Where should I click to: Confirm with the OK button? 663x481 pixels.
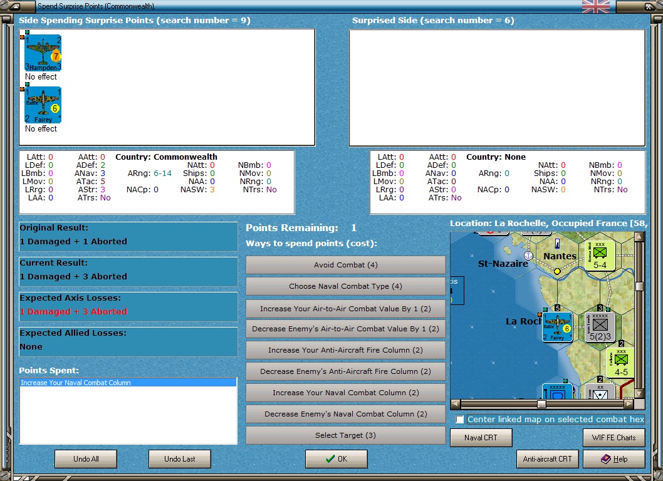coord(337,459)
